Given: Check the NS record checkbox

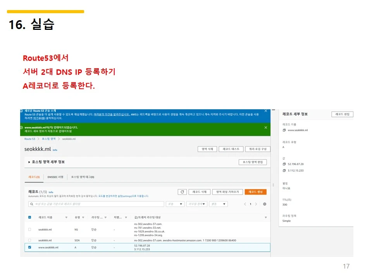Looking at the screenshot, I should [x=29, y=229].
